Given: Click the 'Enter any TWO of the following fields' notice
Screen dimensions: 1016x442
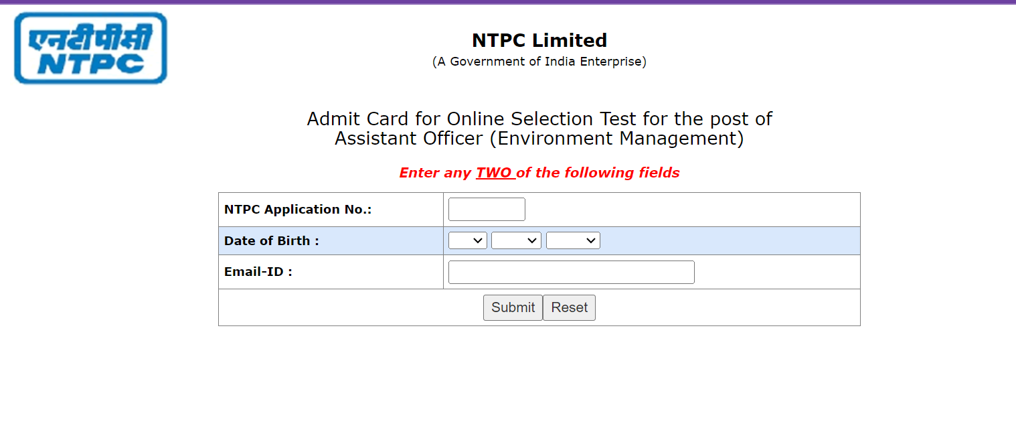Looking at the screenshot, I should [x=539, y=173].
